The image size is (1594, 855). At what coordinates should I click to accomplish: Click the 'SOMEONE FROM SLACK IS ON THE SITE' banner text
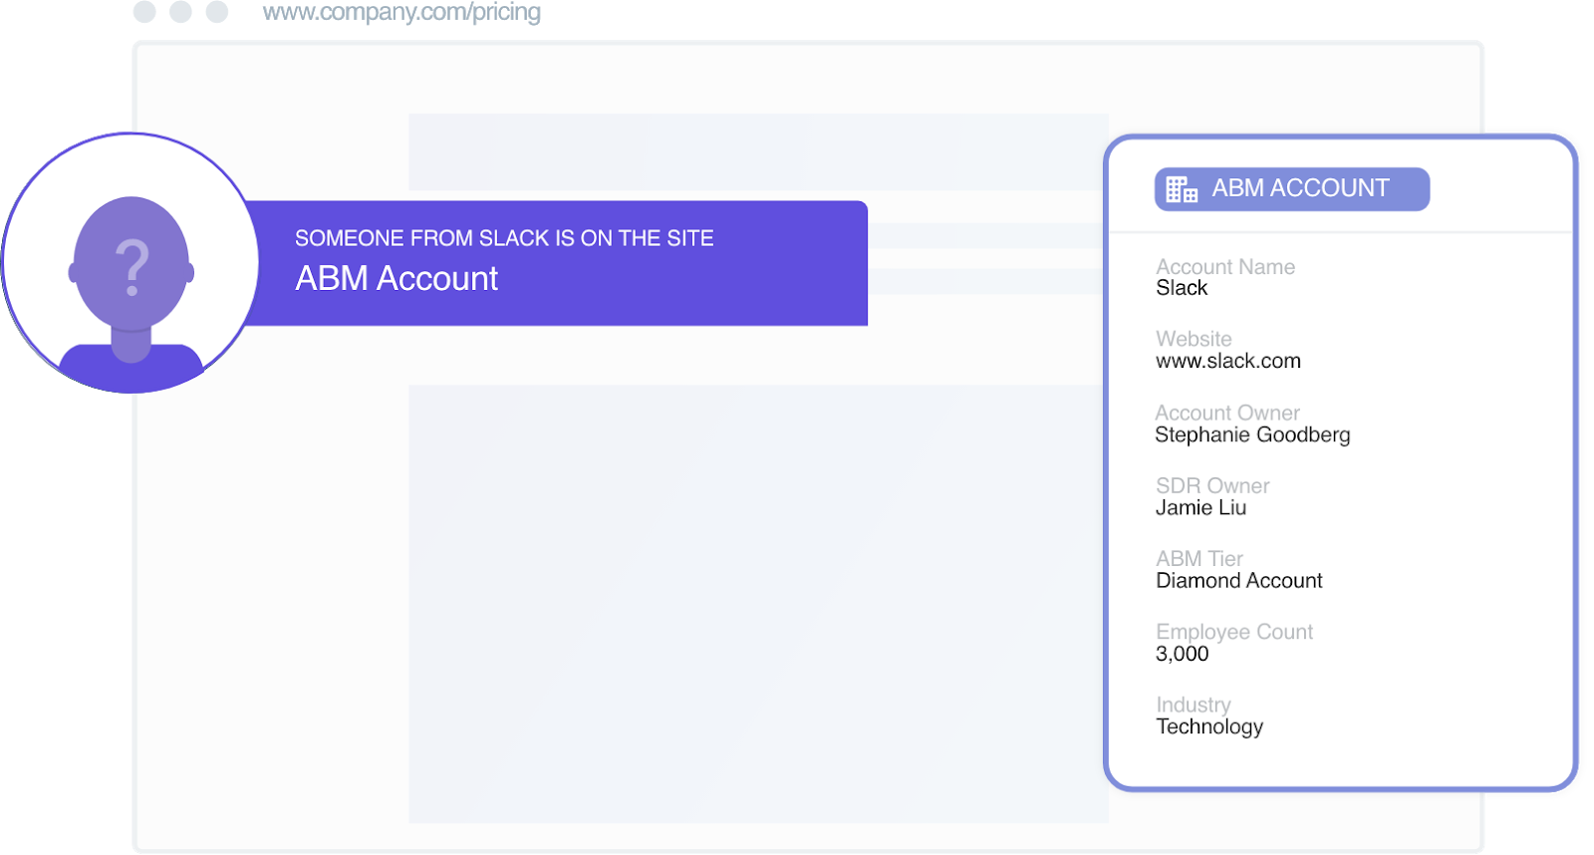[x=504, y=238]
